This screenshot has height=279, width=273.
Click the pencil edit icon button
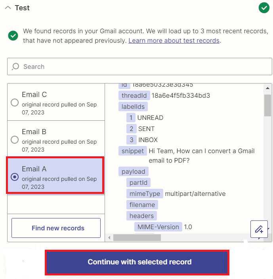259,229
